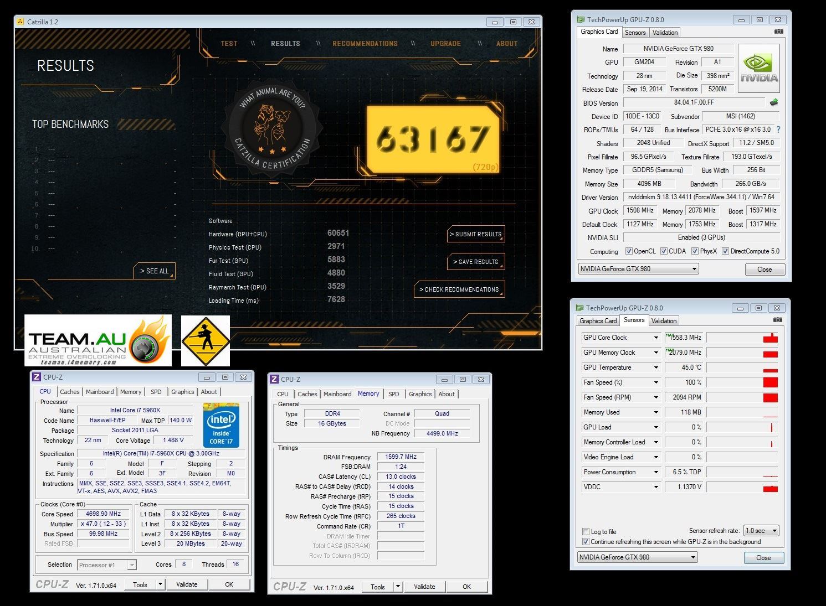Open GPU selector dropdown in Graphics Card window
Viewport: 826px width, 606px height.
click(x=638, y=269)
